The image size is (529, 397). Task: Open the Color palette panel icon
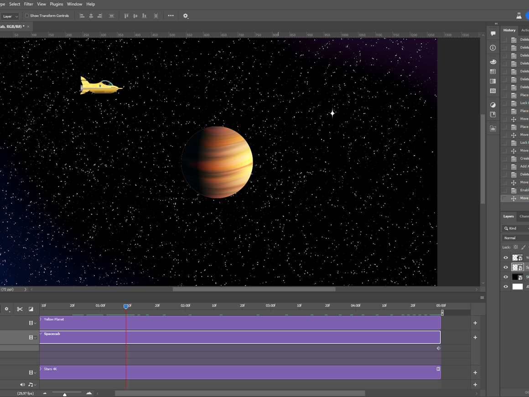493,62
